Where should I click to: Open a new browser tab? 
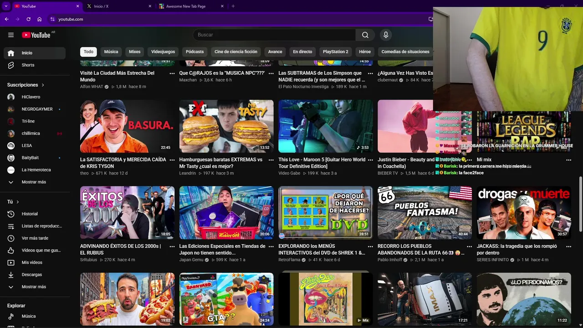(233, 6)
